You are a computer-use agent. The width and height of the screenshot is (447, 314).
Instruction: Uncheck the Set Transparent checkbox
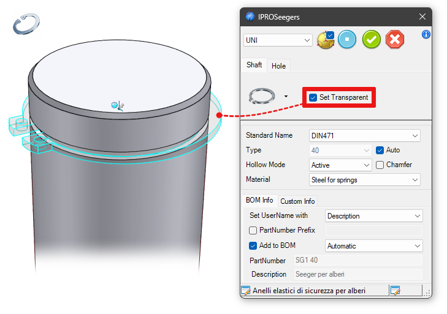(313, 97)
